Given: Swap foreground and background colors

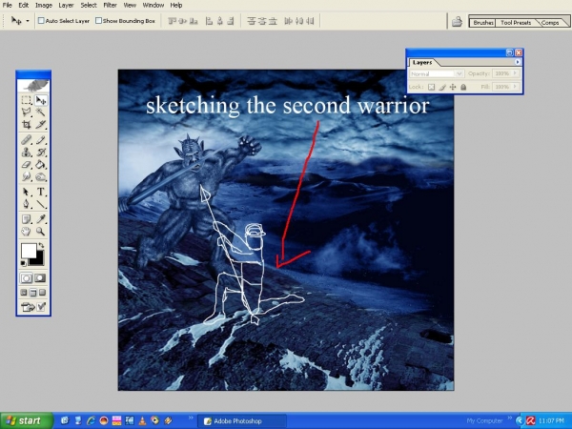Looking at the screenshot, I should (41, 246).
